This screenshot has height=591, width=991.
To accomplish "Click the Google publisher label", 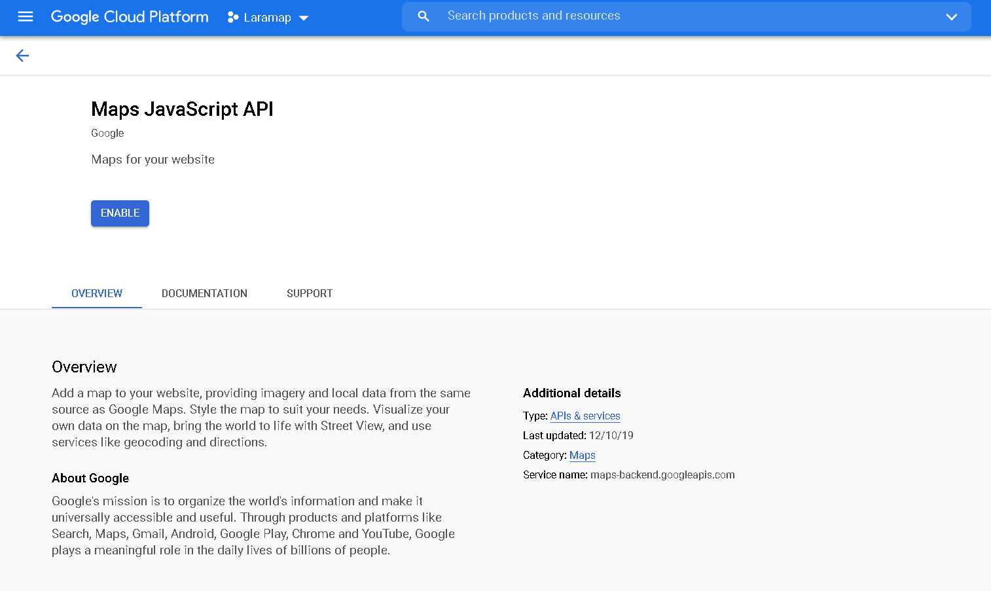I will click(107, 133).
